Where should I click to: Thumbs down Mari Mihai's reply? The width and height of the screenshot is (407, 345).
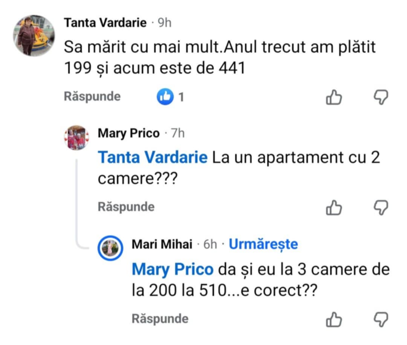381,320
